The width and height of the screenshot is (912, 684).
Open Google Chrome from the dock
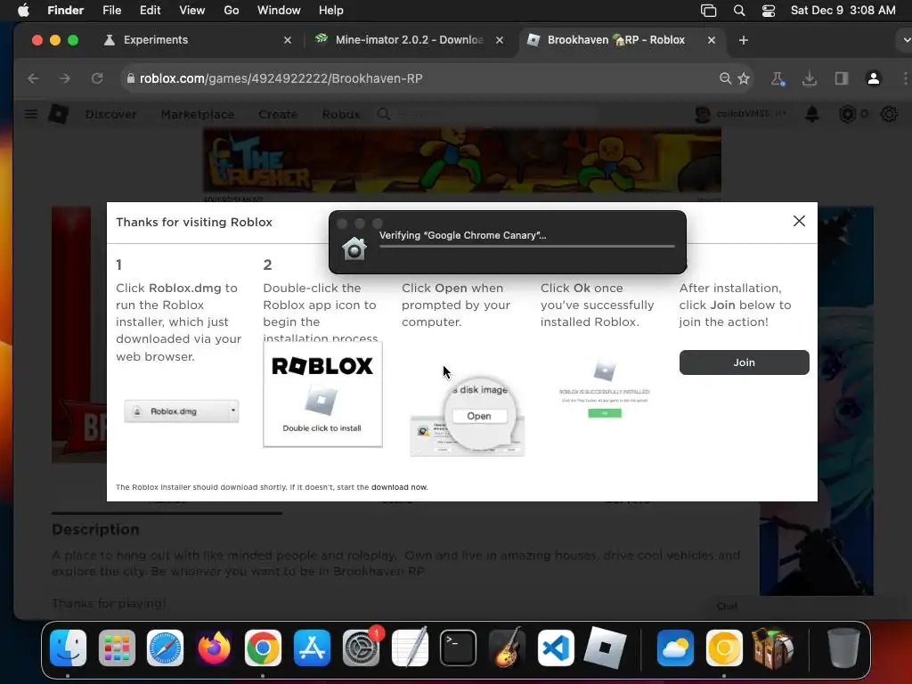point(263,647)
